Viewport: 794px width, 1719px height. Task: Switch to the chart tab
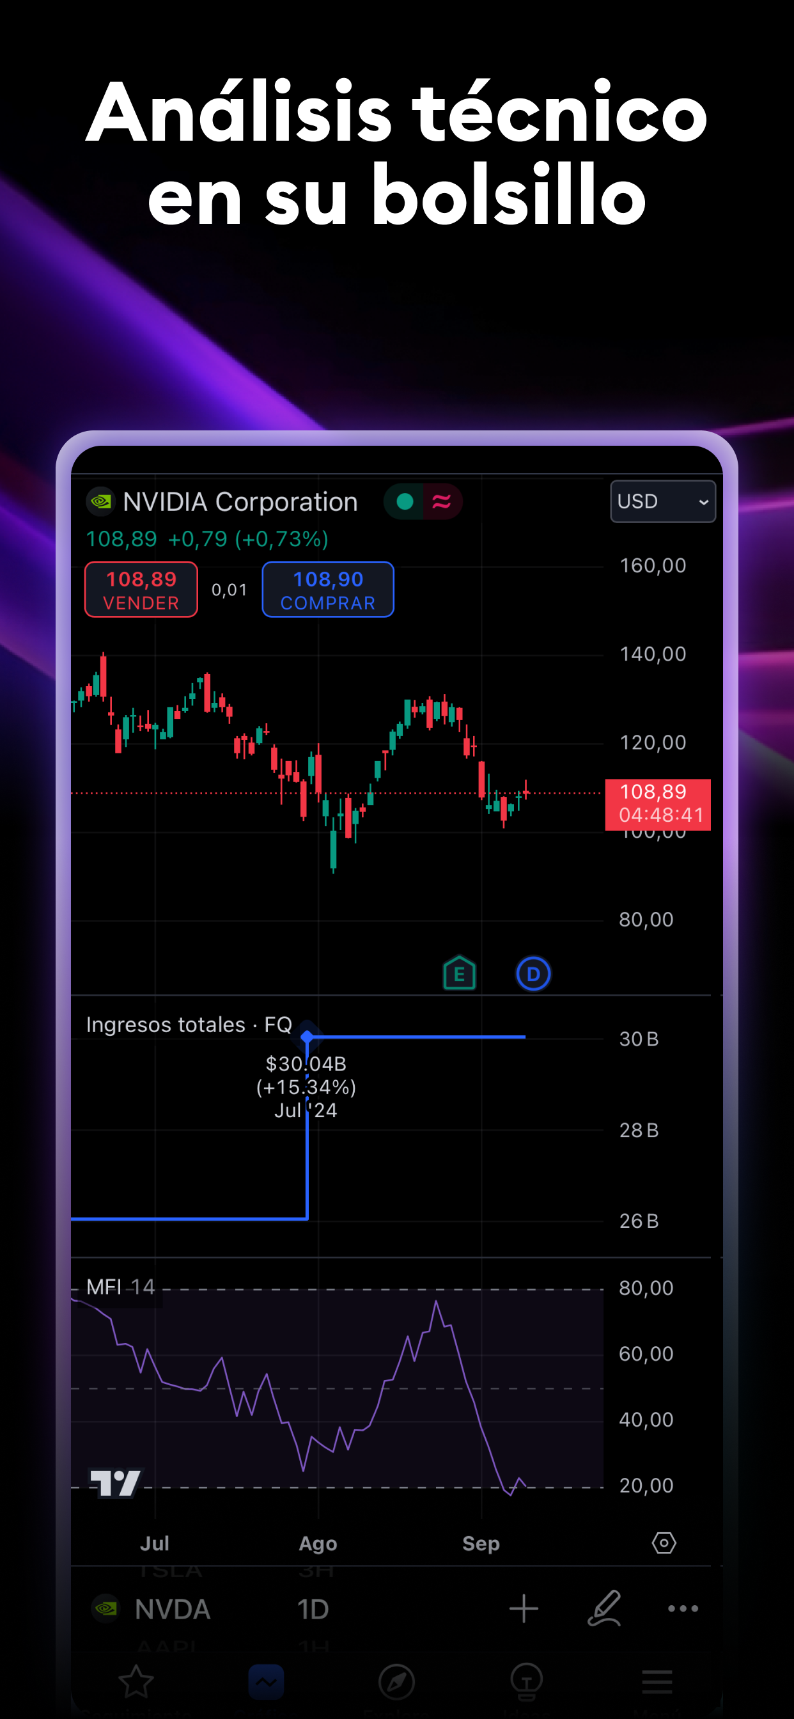[266, 1682]
